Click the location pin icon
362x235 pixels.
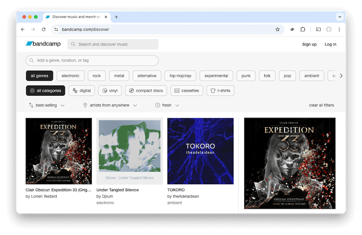point(85,105)
